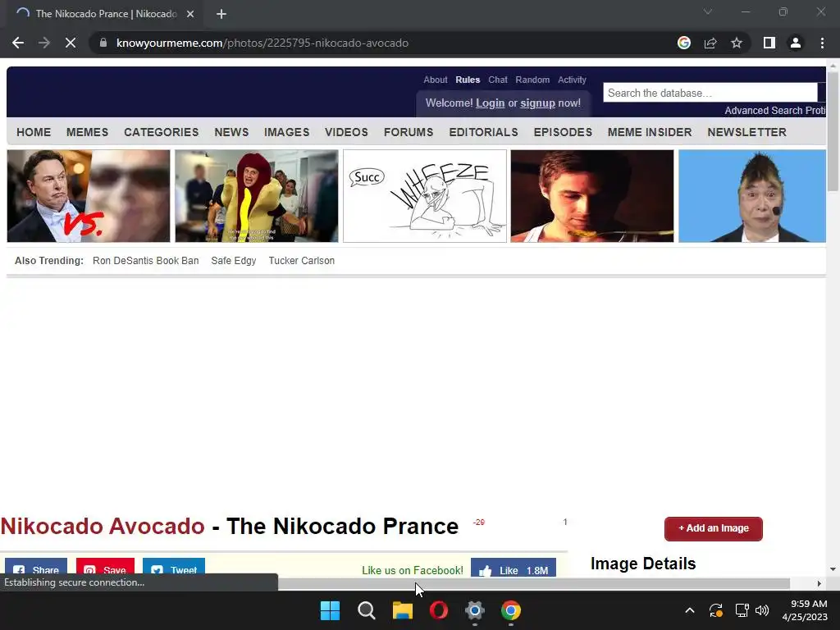Screen dimensions: 840x630
Task: Open the NEWSLETTER nav item
Action: tap(746, 132)
